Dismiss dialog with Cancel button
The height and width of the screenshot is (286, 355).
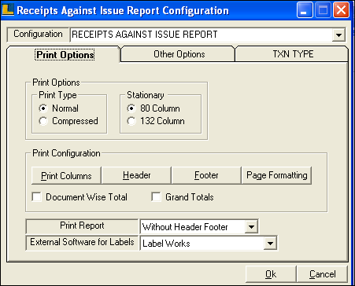pyautogui.click(x=322, y=274)
